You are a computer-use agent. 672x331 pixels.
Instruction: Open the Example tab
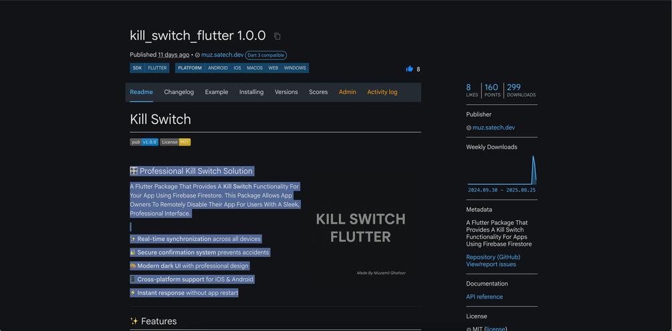coord(217,92)
